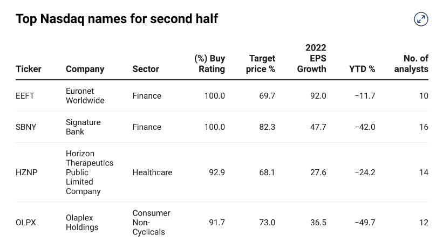Image resolution: width=443 pixels, height=242 pixels.
Task: Click the Company column header
Action: [x=85, y=69]
